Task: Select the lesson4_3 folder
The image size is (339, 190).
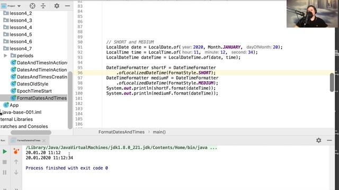Action: pos(17,20)
